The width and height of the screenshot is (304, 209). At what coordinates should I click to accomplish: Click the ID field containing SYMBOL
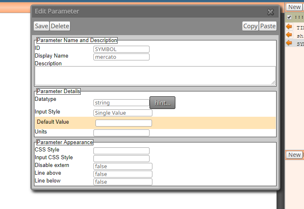(121, 49)
